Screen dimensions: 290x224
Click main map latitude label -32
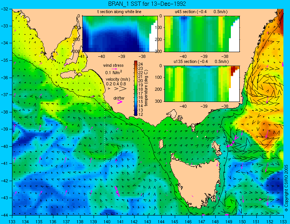pos(4,9)
